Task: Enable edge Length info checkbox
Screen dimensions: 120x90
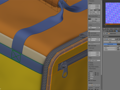Action: [x=89, y=89]
